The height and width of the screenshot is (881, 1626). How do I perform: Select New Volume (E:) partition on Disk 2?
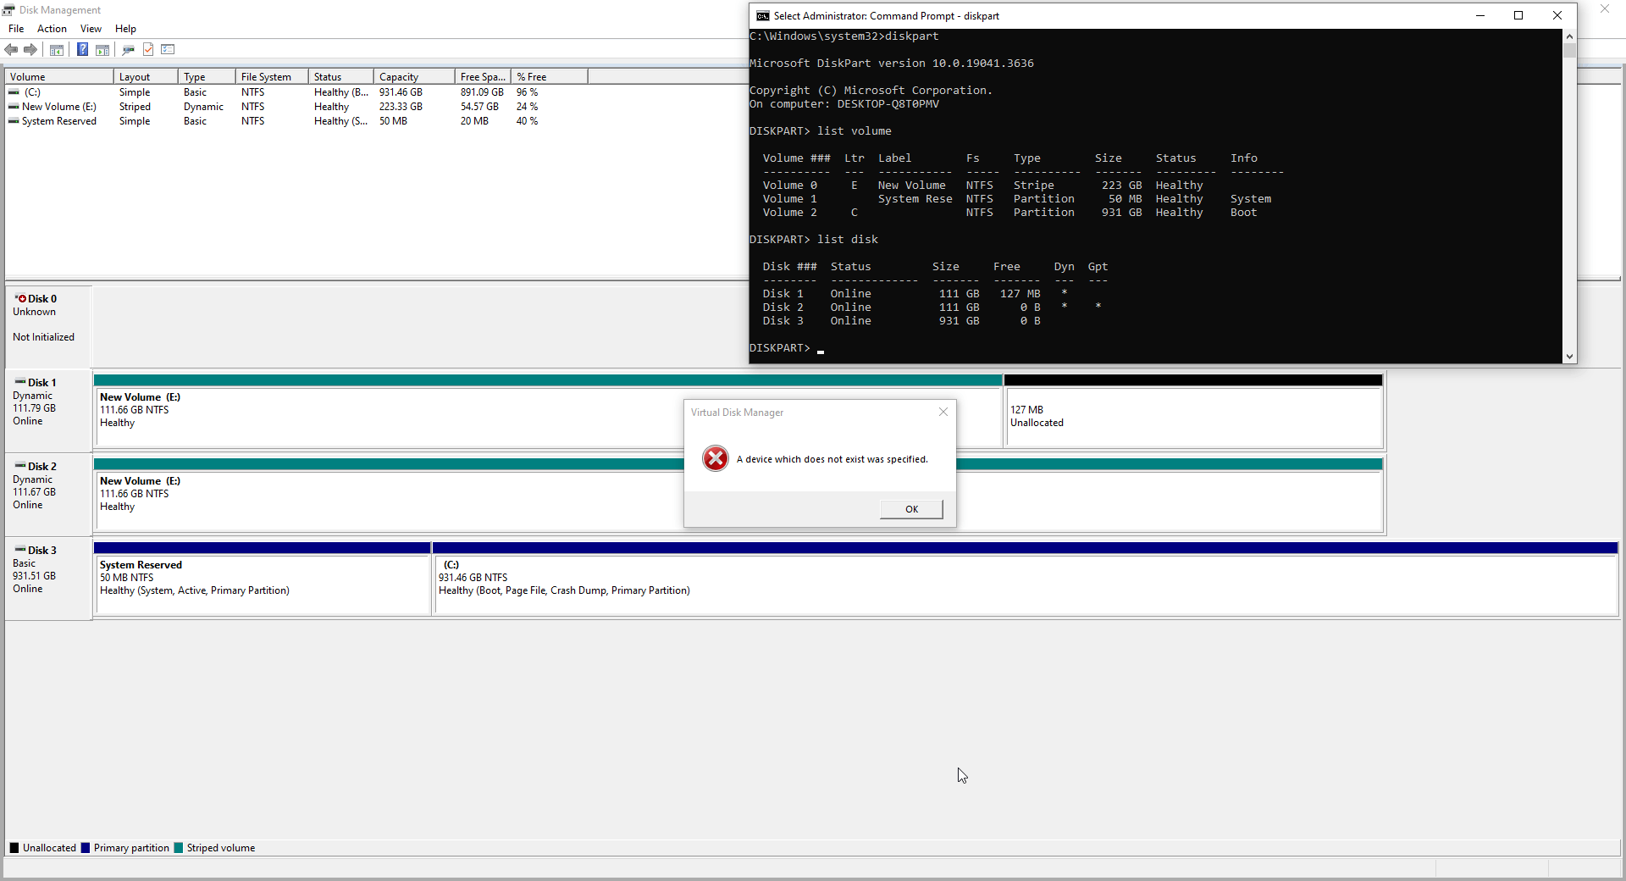(x=738, y=495)
